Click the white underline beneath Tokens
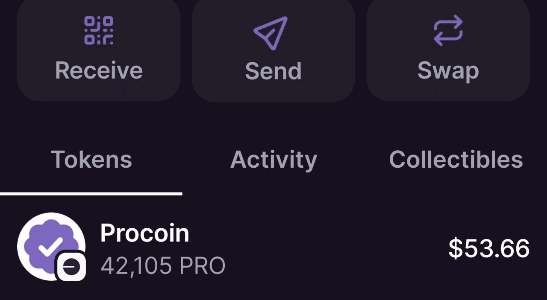 pyautogui.click(x=91, y=194)
